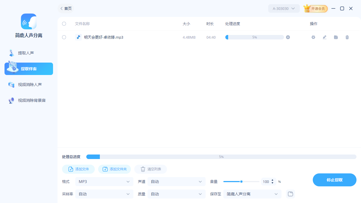Open the 格式 MP3 dropdown
The height and width of the screenshot is (203, 361).
104,182
